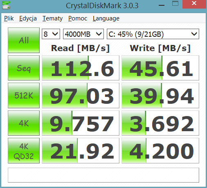Open the Pomoc menu
Image resolution: width=207 pixels, height=188 pixels.
point(78,18)
